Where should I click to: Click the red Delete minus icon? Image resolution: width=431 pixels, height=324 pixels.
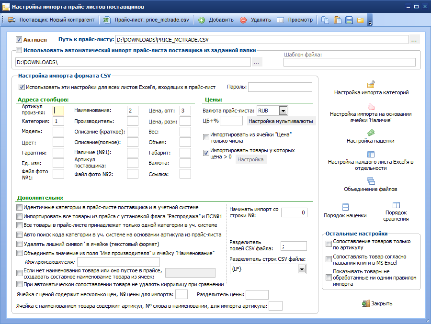(x=243, y=20)
